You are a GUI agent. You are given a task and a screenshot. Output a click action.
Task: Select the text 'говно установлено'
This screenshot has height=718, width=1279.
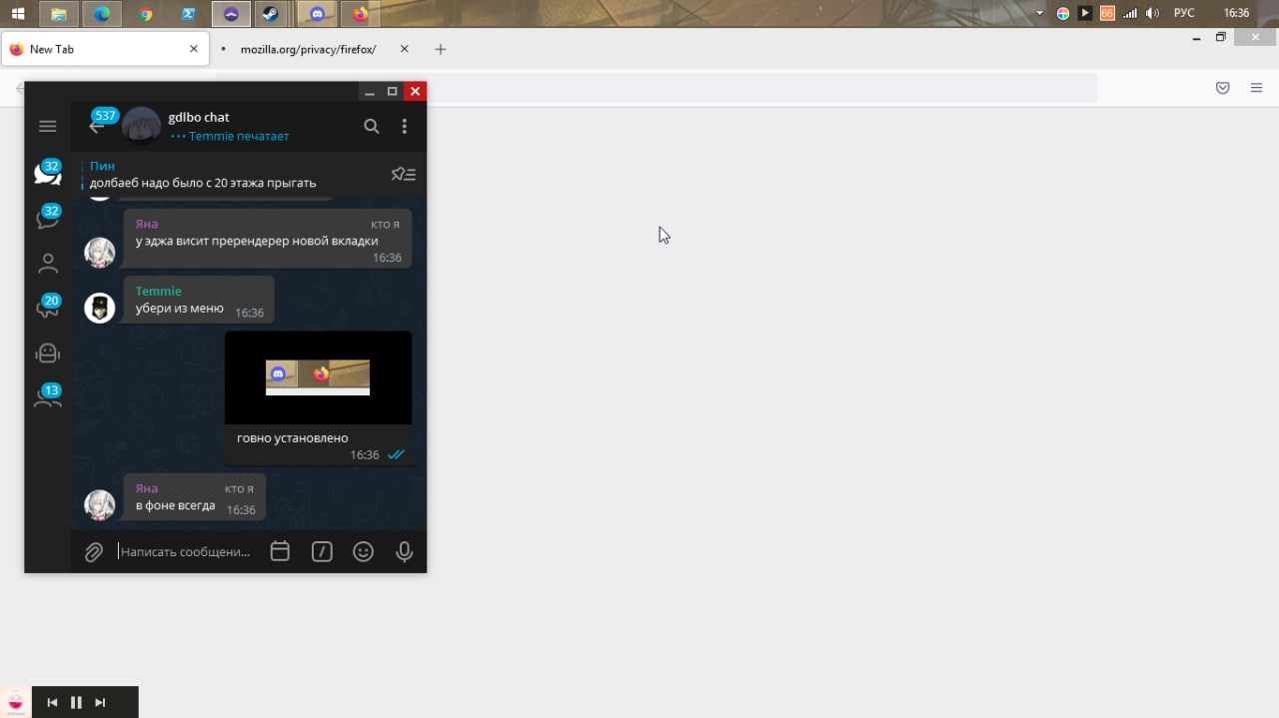(292, 437)
